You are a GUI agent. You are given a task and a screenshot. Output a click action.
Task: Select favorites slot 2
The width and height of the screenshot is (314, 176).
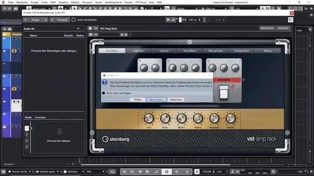pos(26,134)
